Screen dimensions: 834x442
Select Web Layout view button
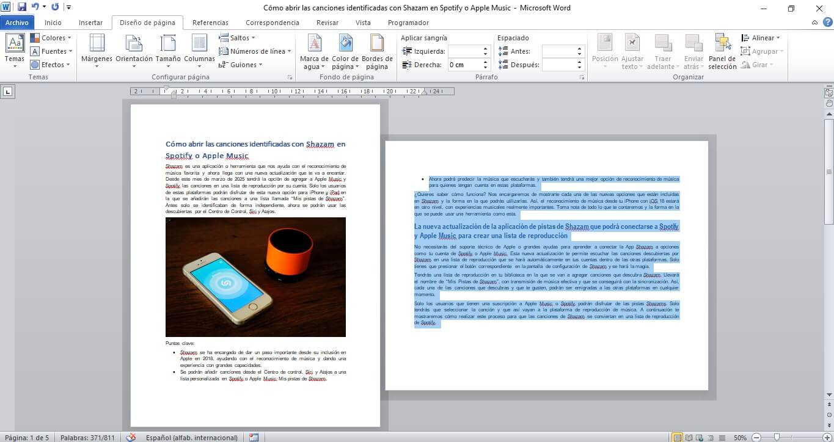[x=699, y=437]
